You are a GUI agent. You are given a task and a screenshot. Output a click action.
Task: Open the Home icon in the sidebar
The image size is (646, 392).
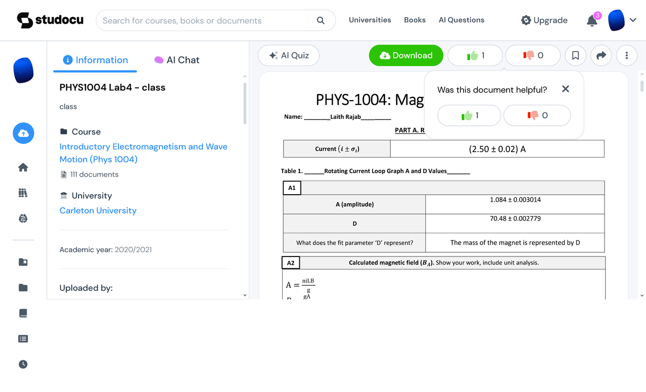(23, 167)
